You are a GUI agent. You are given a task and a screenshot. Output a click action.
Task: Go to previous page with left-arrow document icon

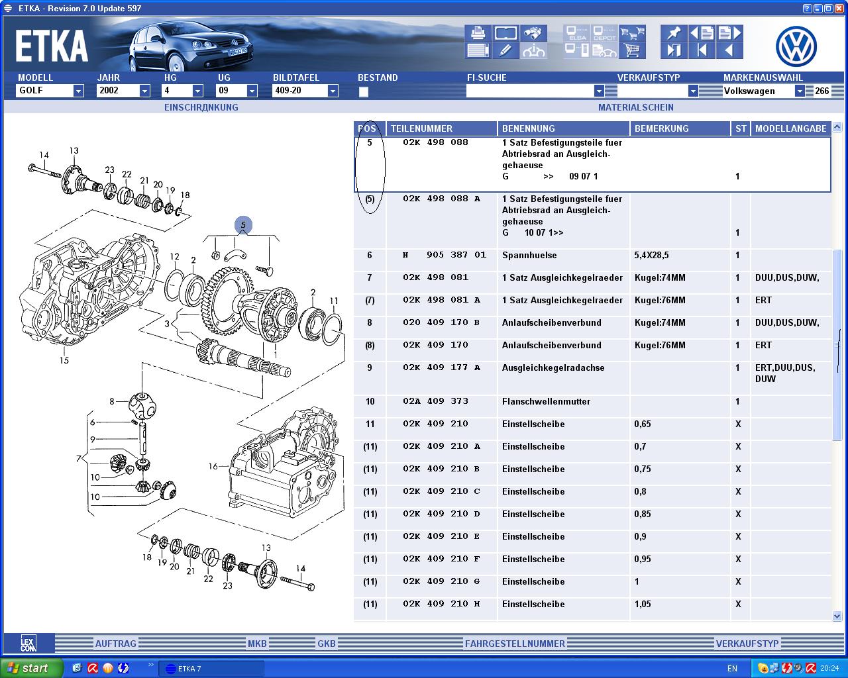[702, 33]
